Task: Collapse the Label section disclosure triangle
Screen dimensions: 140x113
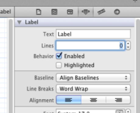Action: pyautogui.click(x=19, y=22)
